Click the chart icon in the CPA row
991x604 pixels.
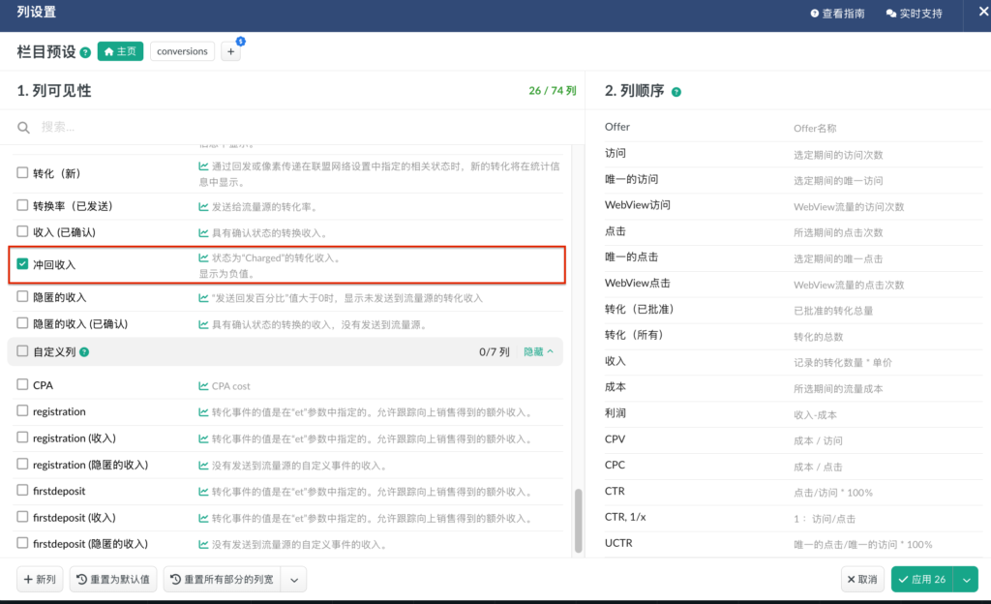tap(203, 385)
